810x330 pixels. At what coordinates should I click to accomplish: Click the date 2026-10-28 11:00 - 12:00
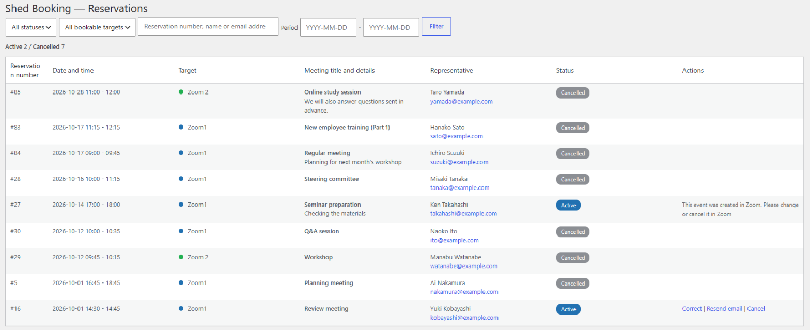click(86, 92)
